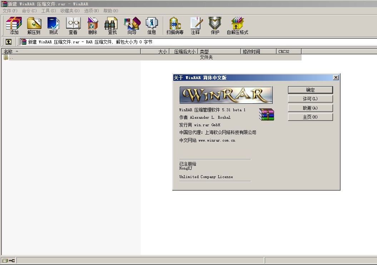Go up one folder level arrow

[x=9, y=42]
